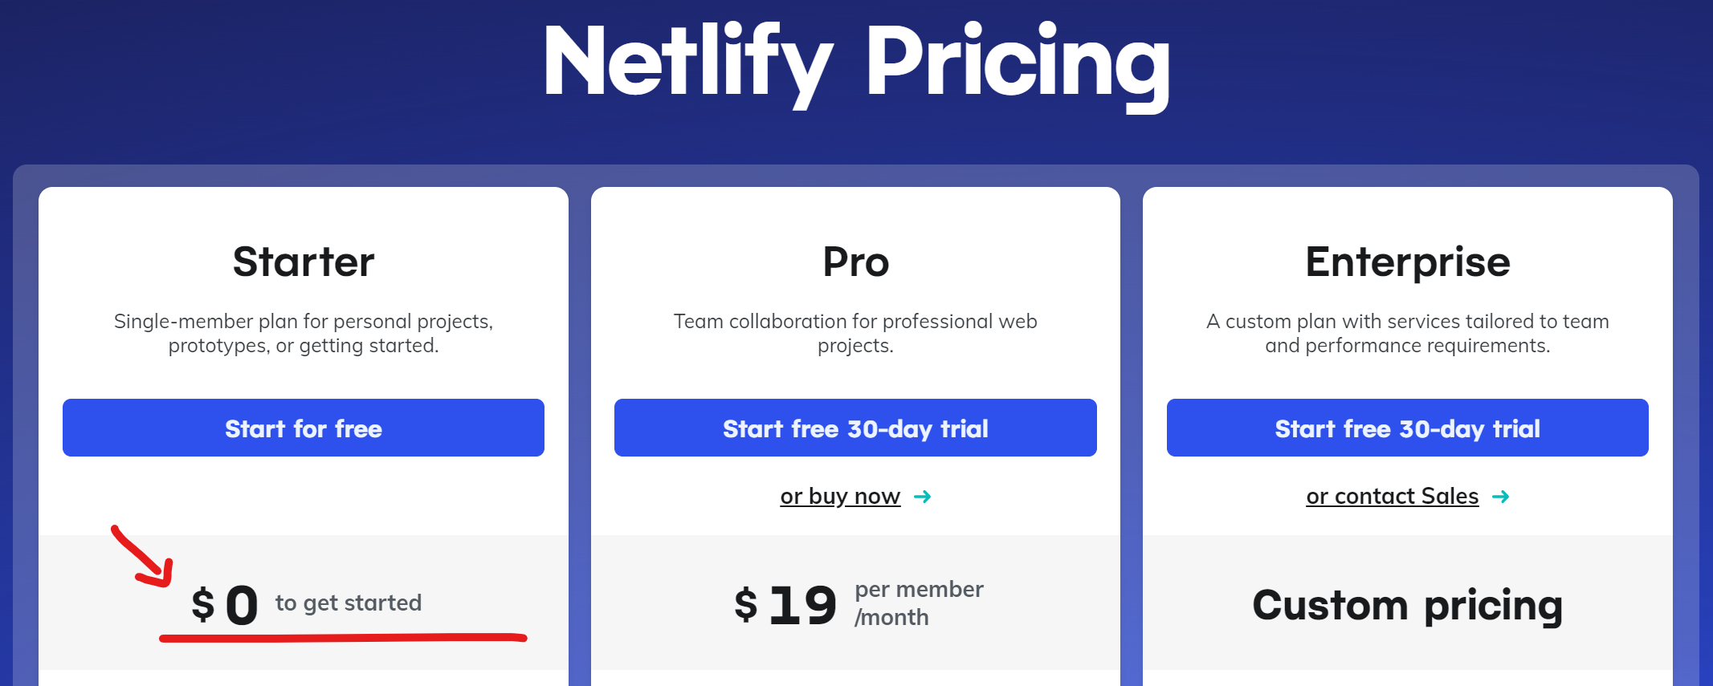Click the Starter plan description text
The height and width of the screenshot is (686, 1713).
point(304,333)
